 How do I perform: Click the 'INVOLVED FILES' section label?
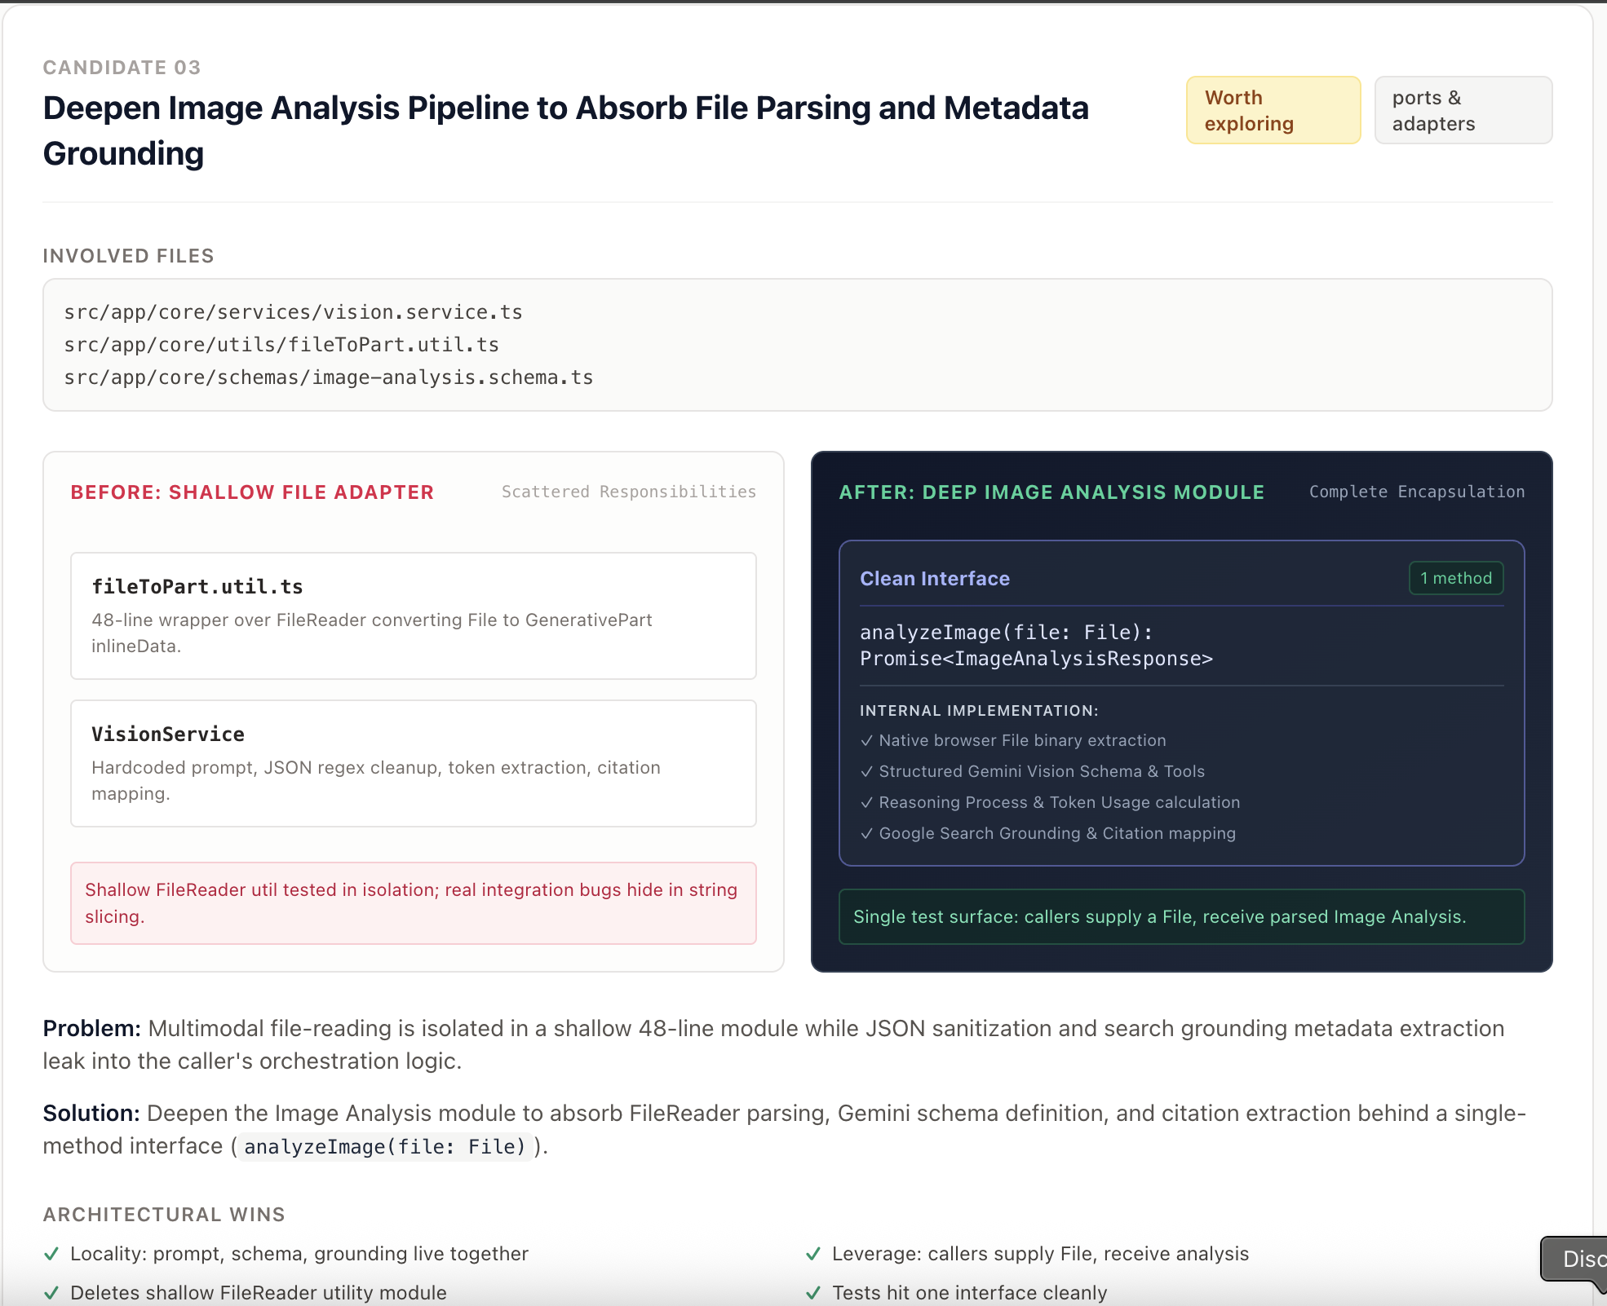[x=128, y=256]
